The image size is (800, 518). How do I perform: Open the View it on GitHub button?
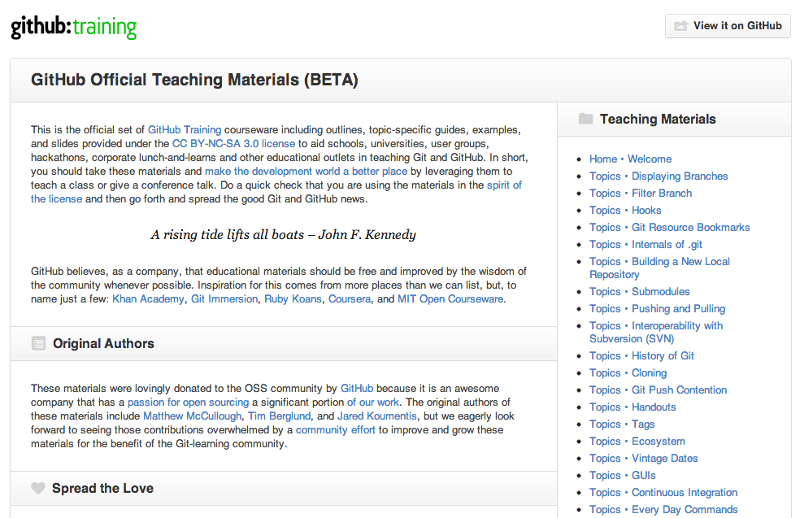[x=728, y=26]
